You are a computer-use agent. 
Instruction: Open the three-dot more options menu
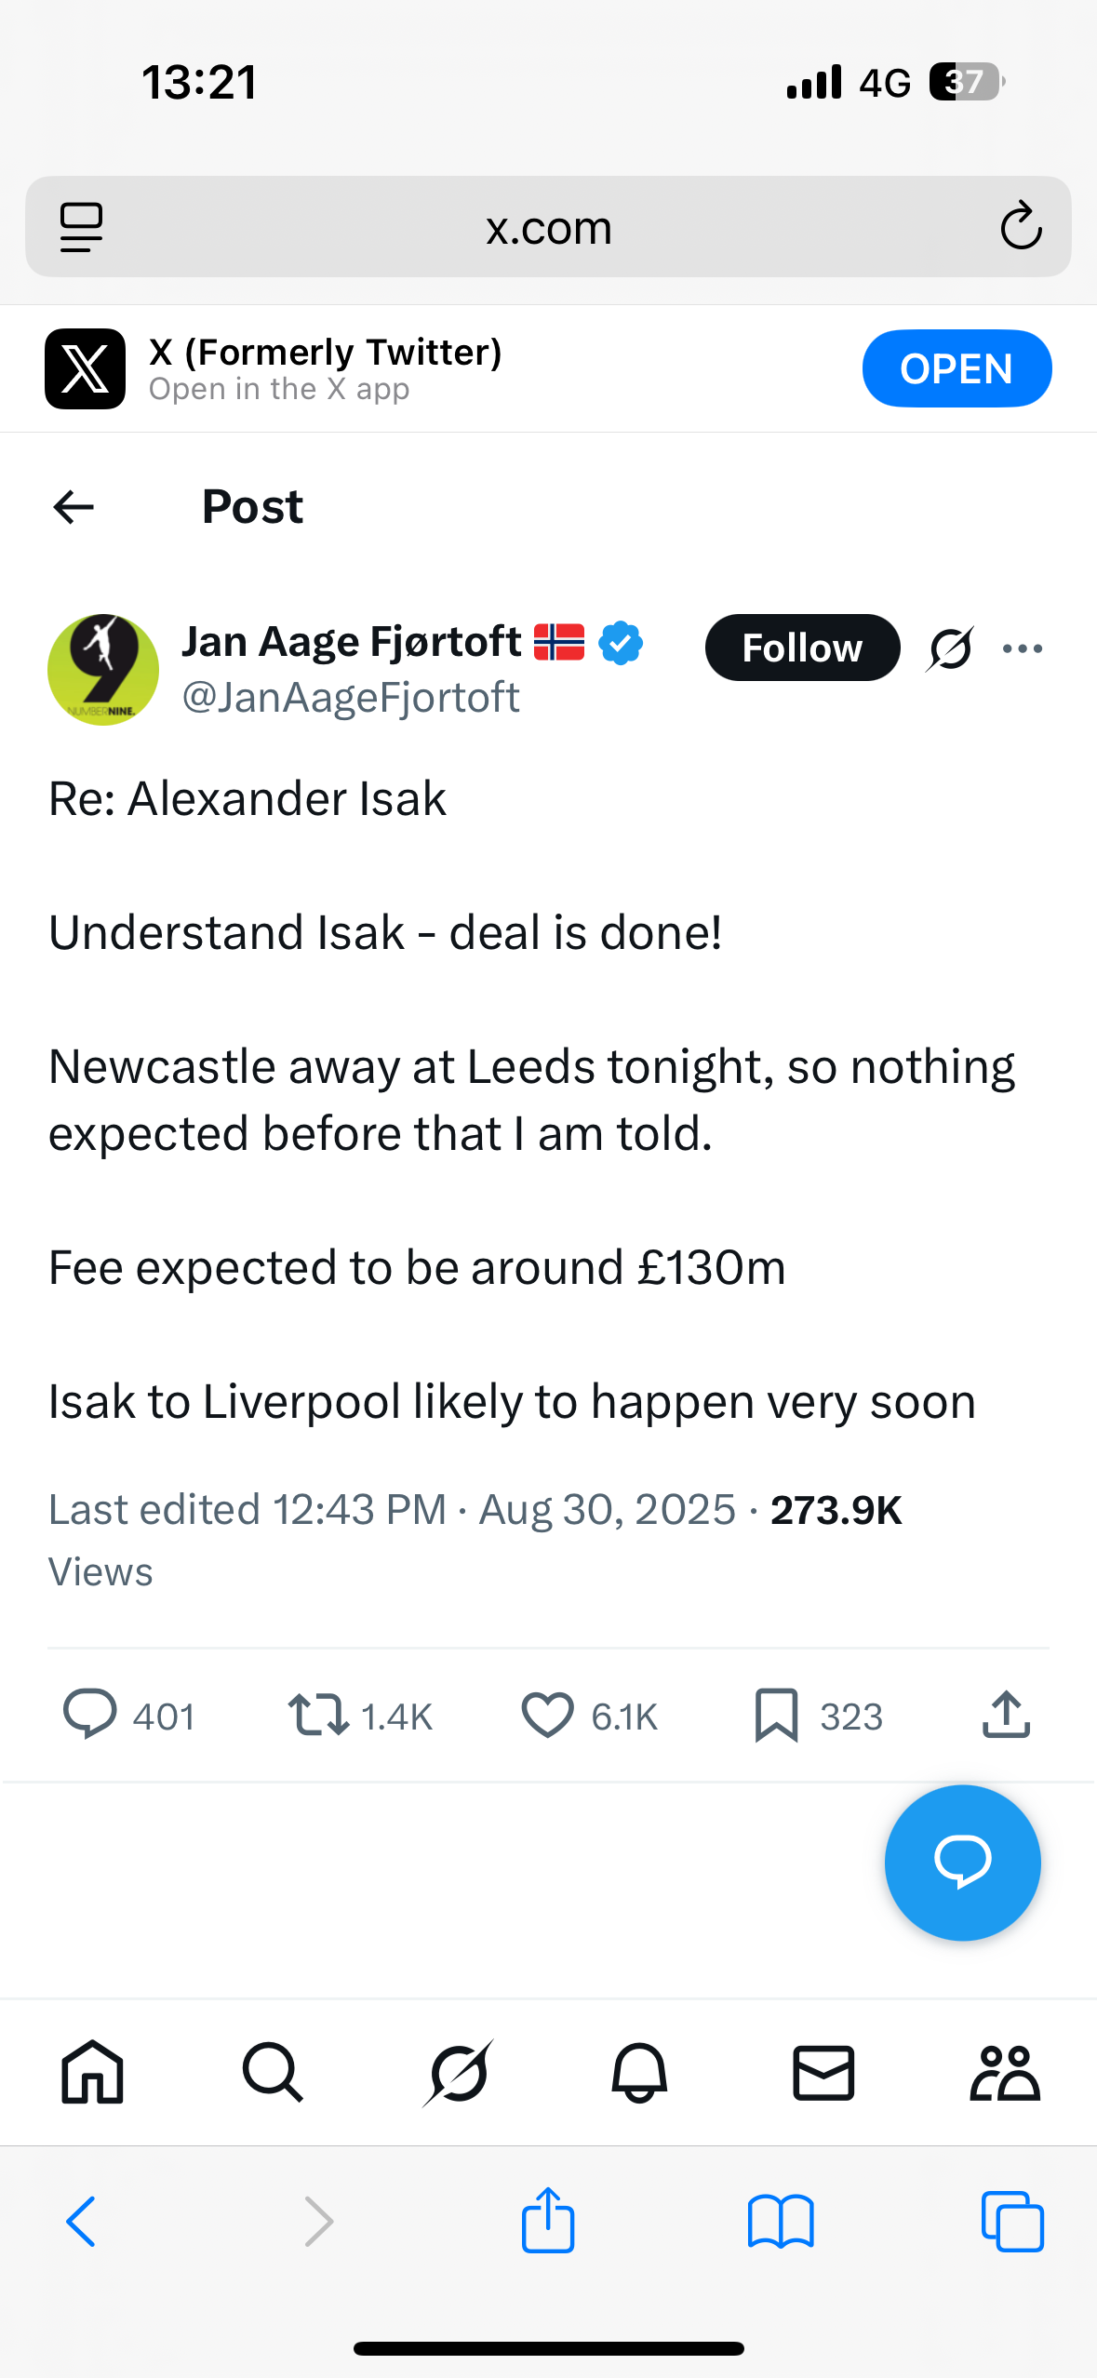point(1023,648)
